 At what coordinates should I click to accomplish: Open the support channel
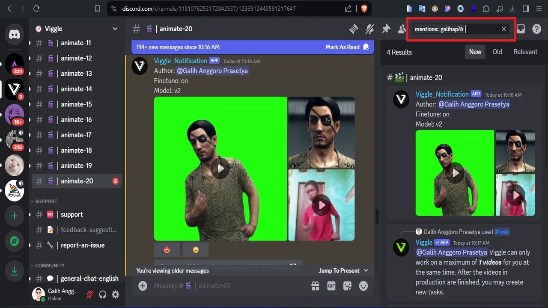[77, 215]
